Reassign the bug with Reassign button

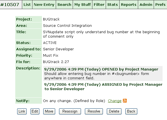[70, 111]
